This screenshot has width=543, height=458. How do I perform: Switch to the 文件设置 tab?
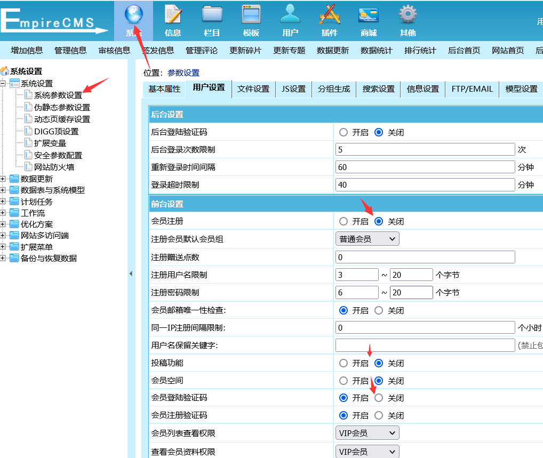[253, 89]
